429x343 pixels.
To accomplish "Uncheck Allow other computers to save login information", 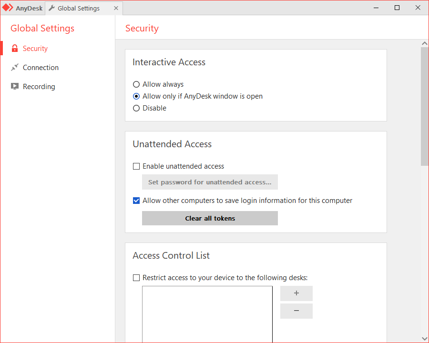I will [x=136, y=201].
